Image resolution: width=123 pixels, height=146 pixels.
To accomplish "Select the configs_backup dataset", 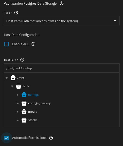I will [x=40, y=103].
